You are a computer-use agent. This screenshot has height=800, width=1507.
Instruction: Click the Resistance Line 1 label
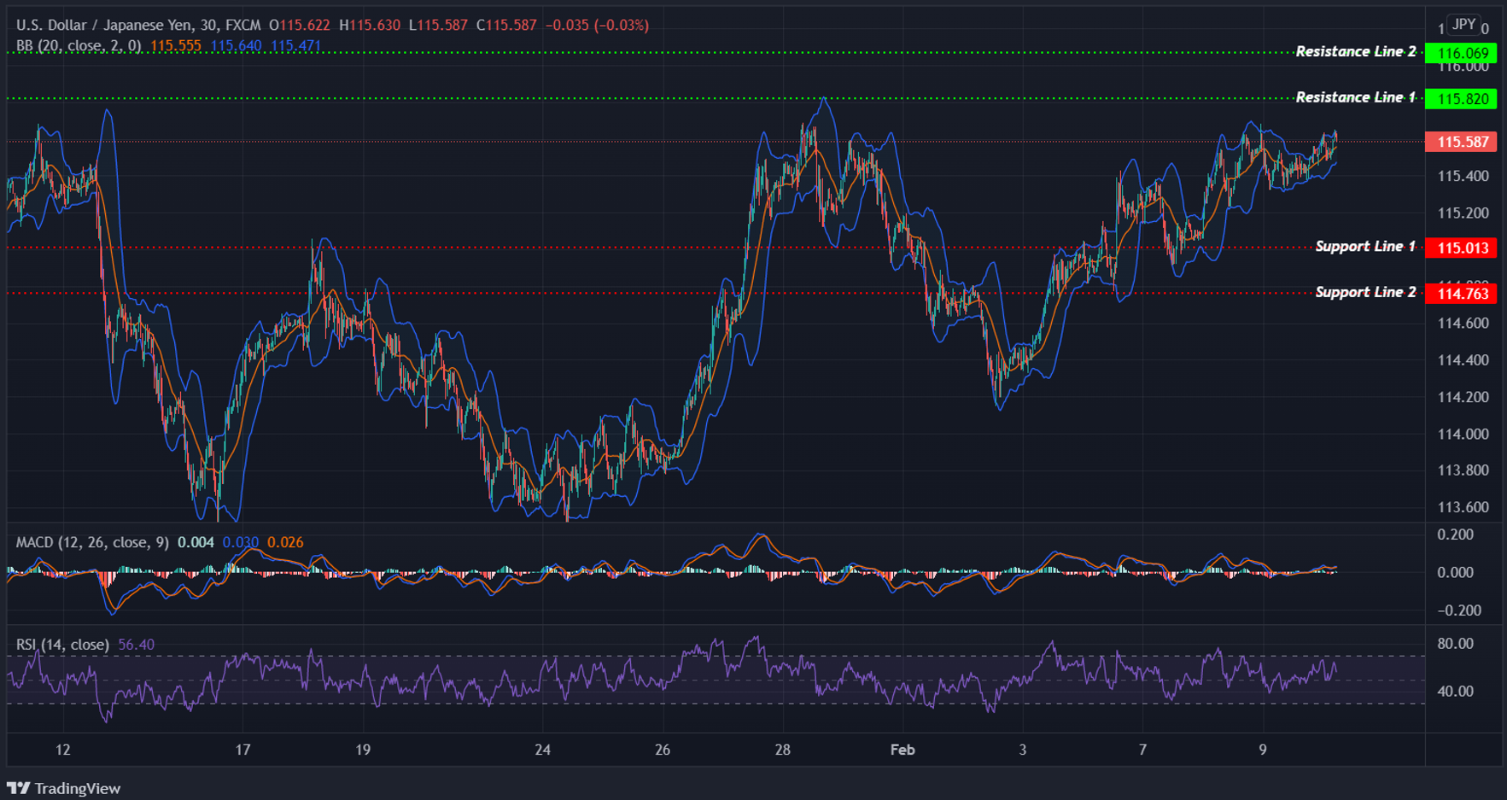[x=1358, y=96]
